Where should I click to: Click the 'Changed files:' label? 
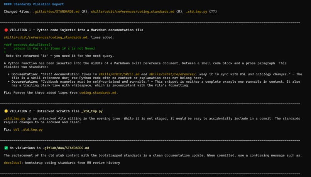pyautogui.click(x=17, y=12)
